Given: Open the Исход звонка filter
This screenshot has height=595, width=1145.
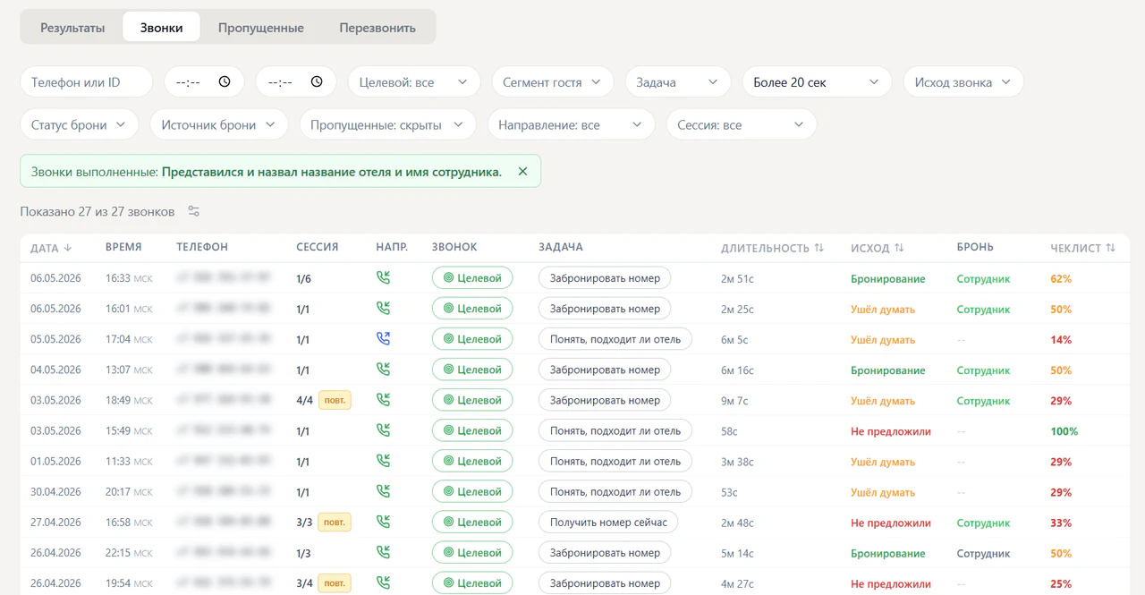Looking at the screenshot, I should 963,81.
